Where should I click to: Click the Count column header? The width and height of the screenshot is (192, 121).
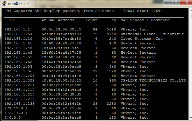[91, 20]
